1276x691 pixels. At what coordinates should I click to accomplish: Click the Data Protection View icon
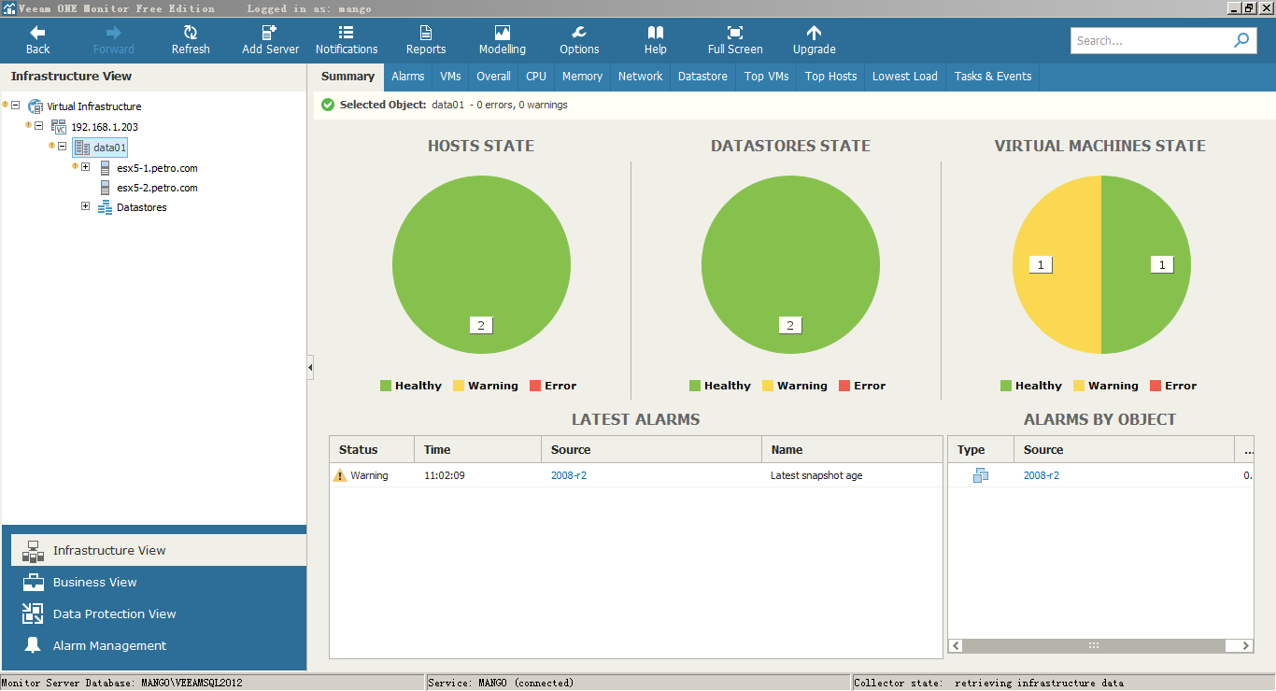(33, 613)
